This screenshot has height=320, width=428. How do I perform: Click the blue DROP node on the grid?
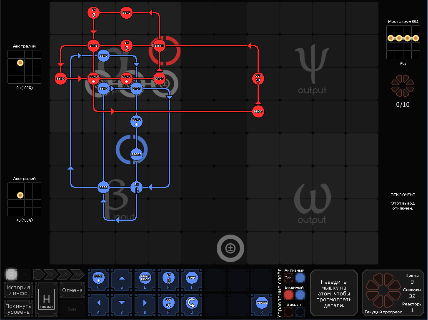(x=136, y=88)
